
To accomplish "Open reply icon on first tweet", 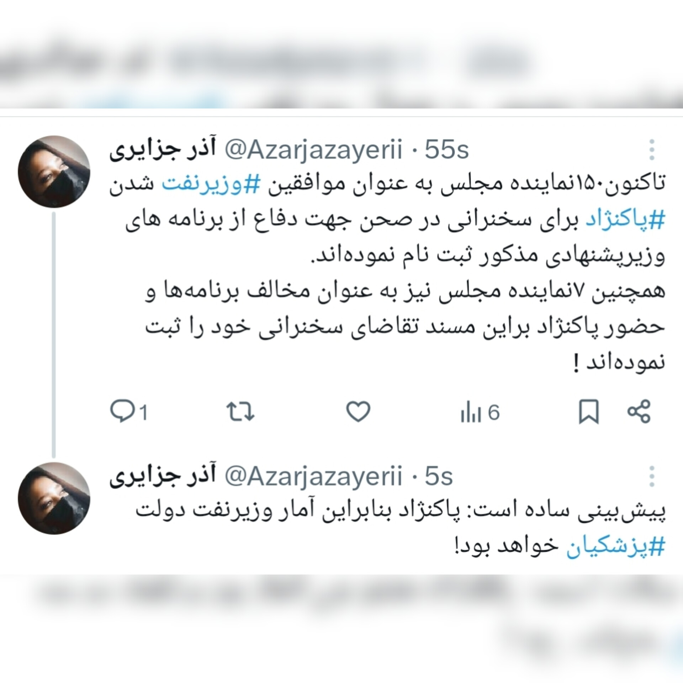I will [x=128, y=412].
